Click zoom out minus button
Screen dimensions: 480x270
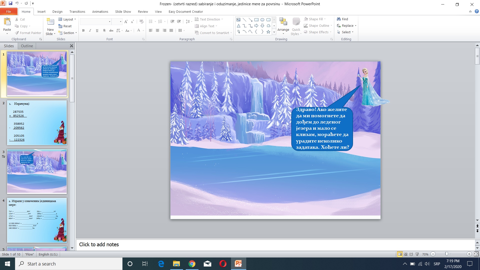pos(433,254)
